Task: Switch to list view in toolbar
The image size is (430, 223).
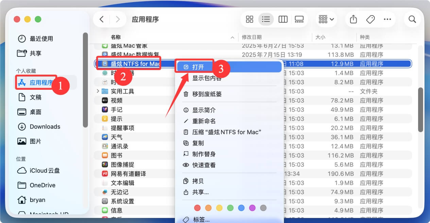Action: [266, 19]
